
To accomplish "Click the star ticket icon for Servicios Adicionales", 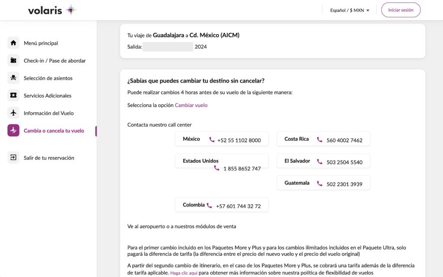I will point(13,96).
